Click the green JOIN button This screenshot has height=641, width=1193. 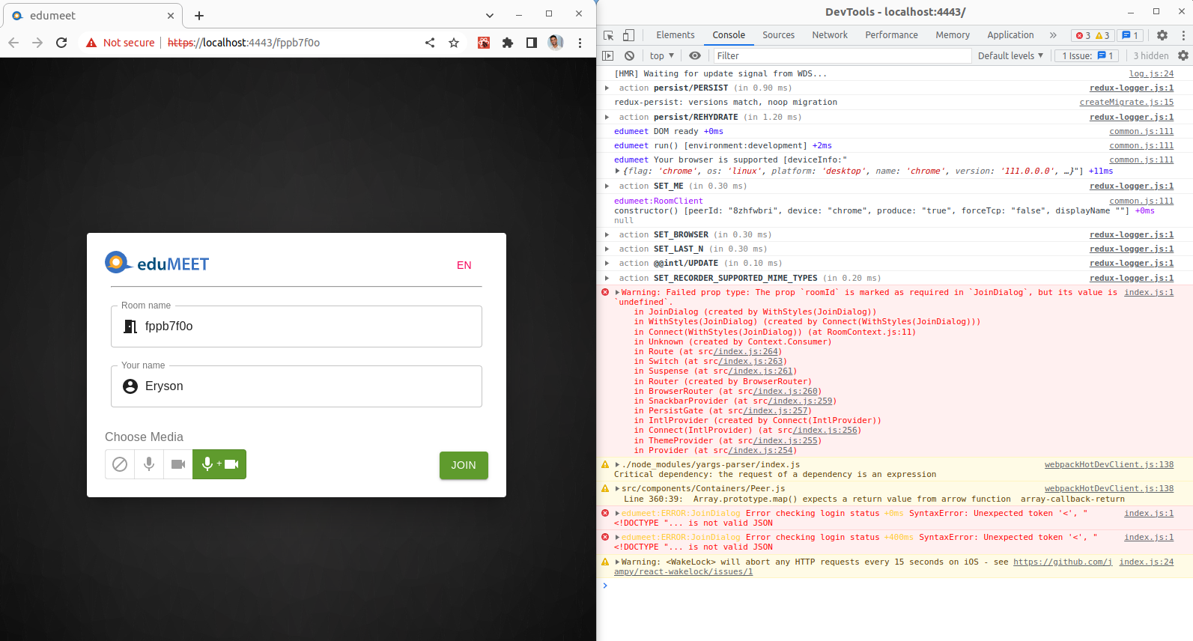click(464, 465)
